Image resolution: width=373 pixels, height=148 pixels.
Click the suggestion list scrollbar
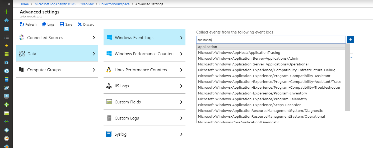coord(347,79)
